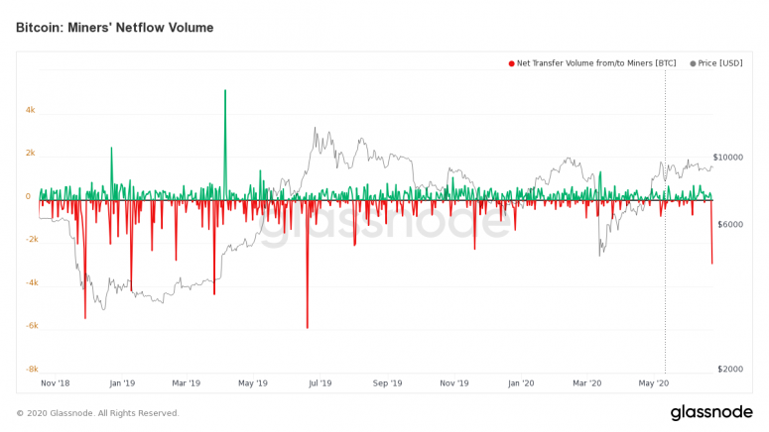Click the chart title Bitcoin: Miners' Netflow Volume
Viewport: 769px width, 432px height.
pyautogui.click(x=115, y=28)
